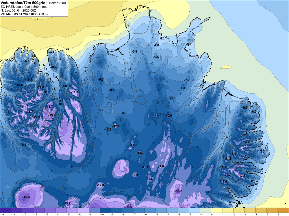
Task: Click the -12.2 temperature label
Action: coord(116,126)
